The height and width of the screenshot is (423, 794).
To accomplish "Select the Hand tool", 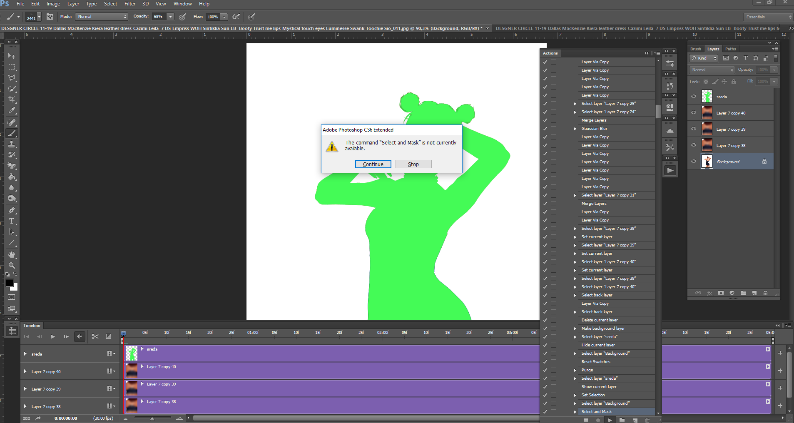I will (x=12, y=254).
